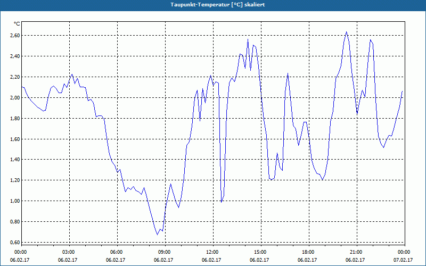Click the °C unit label
426x266 pixels.
coord(17,24)
